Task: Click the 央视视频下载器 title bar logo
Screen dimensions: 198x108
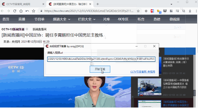Action: [47, 46]
